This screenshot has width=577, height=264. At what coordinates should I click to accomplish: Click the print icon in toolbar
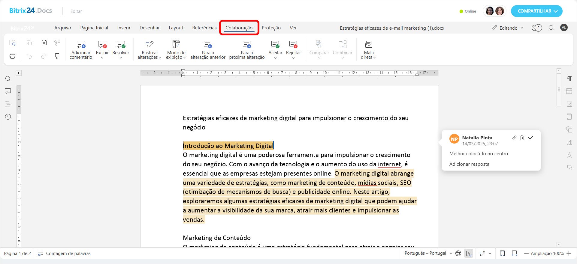pyautogui.click(x=13, y=56)
